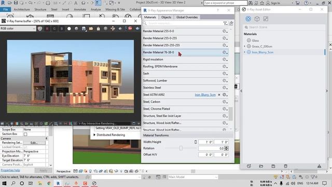Expand the Distributed Rendering section
Image resolution: width=332 pixels, height=187 pixels.
coord(94,135)
